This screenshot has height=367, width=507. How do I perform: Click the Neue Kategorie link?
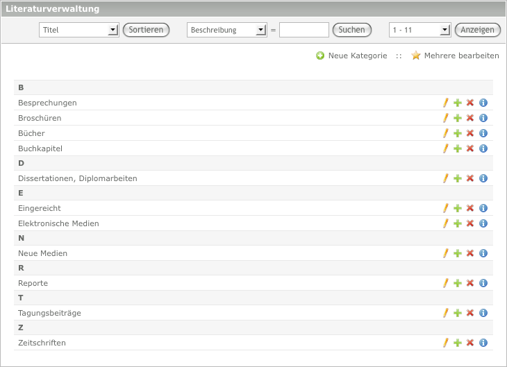coord(357,56)
